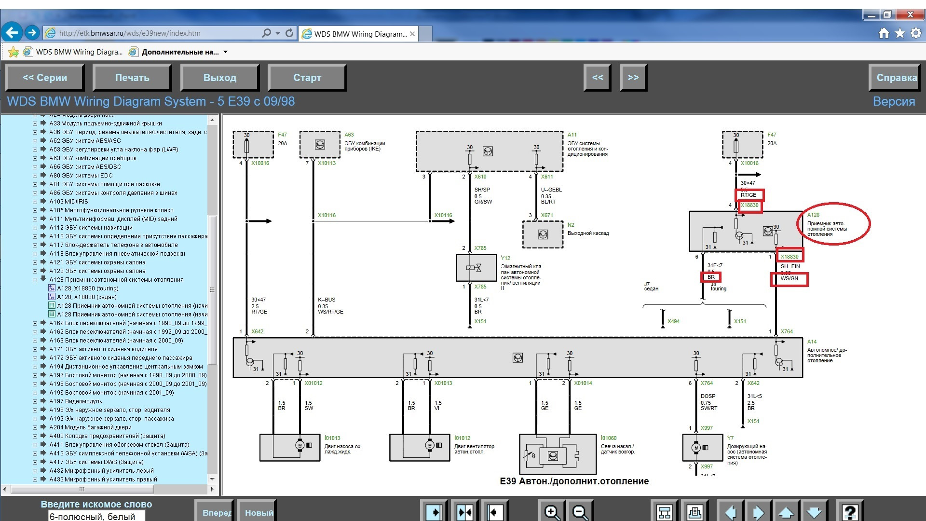Expand A433 Микрофонный усилитель правый node
The width and height of the screenshot is (926, 521).
pyautogui.click(x=35, y=480)
